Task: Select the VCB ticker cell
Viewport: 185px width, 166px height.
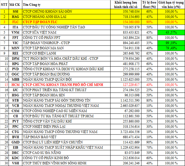Action: point(15,106)
